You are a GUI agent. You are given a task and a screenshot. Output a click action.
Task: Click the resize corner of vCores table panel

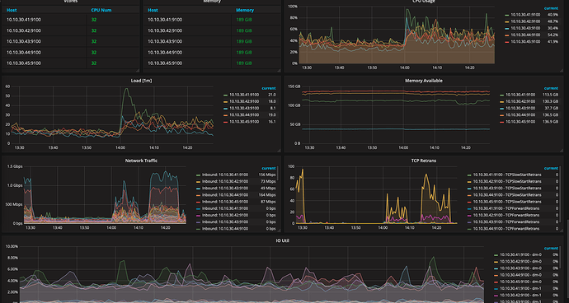click(x=137, y=70)
